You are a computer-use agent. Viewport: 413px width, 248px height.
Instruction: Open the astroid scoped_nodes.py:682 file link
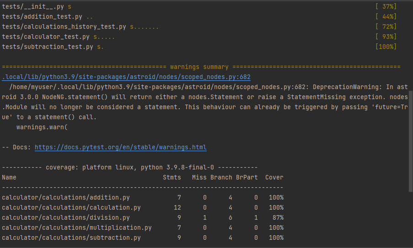pyautogui.click(x=126, y=77)
